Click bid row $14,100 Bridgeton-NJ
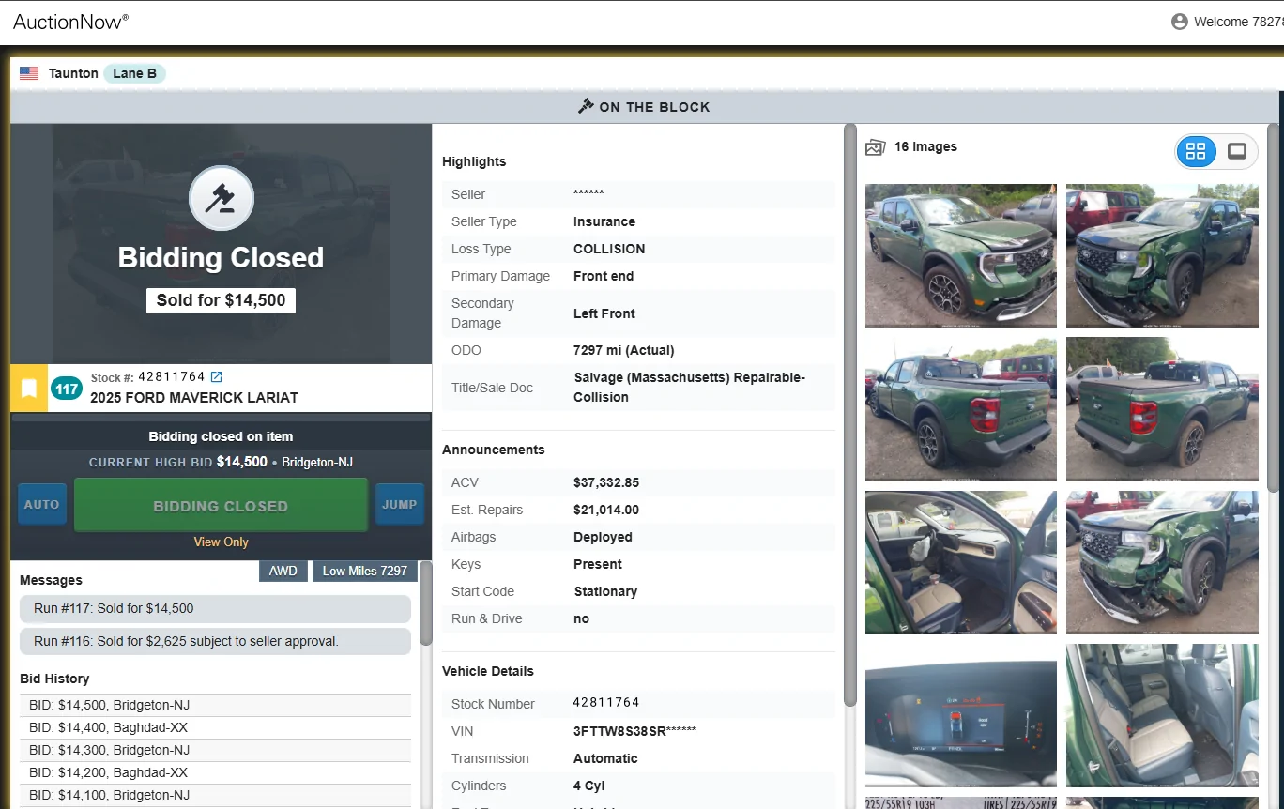 pyautogui.click(x=215, y=796)
